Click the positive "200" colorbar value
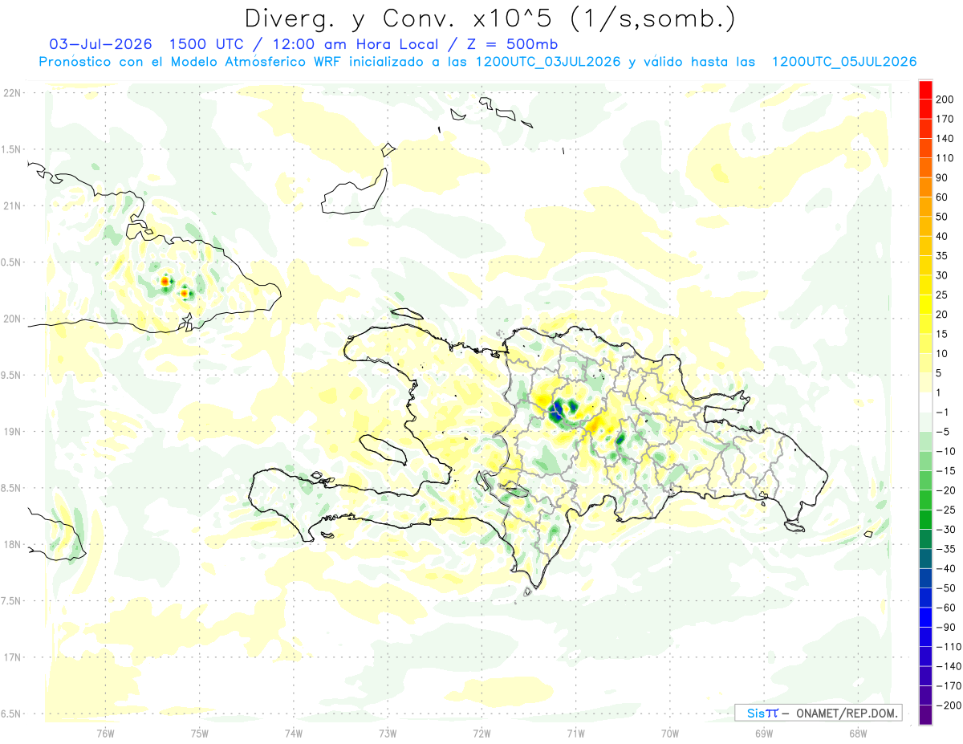The height and width of the screenshot is (744, 963). pos(945,100)
